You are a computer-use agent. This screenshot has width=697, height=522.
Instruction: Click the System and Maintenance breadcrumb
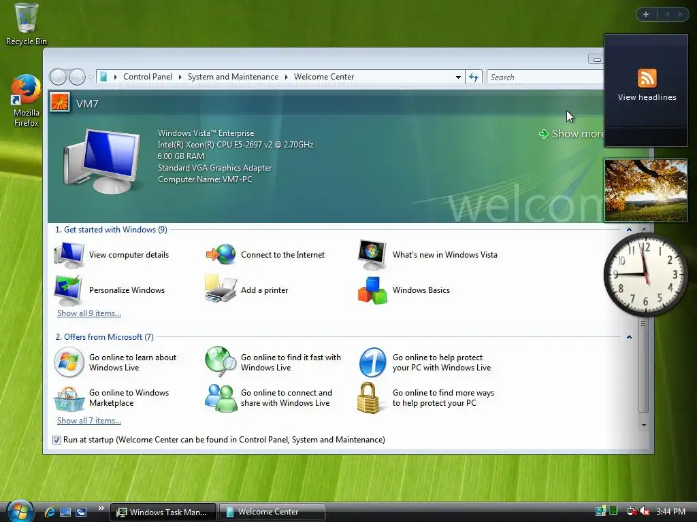click(x=233, y=77)
